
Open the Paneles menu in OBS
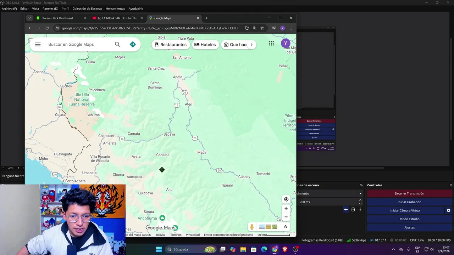pyautogui.click(x=50, y=8)
